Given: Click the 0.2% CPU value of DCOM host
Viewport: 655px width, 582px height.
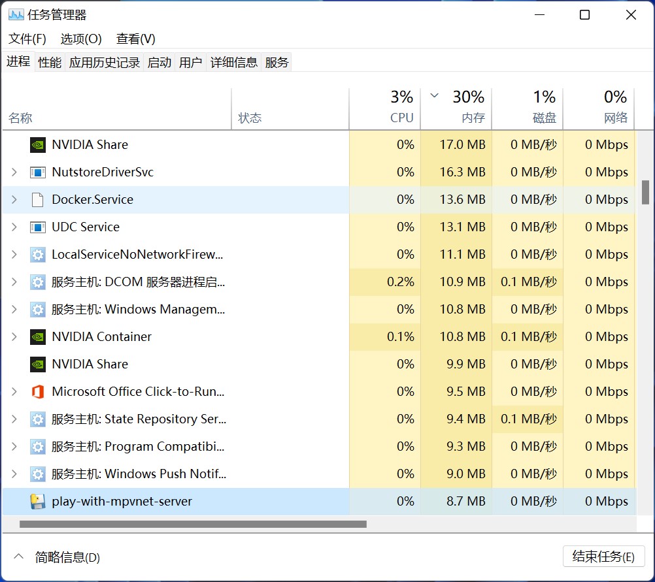Looking at the screenshot, I should tap(401, 282).
